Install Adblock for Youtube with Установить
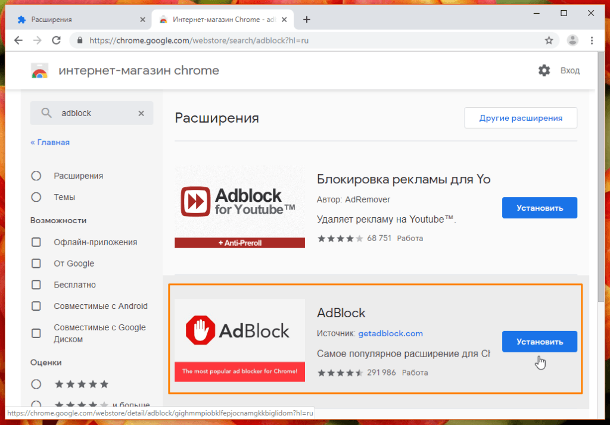 click(x=539, y=208)
